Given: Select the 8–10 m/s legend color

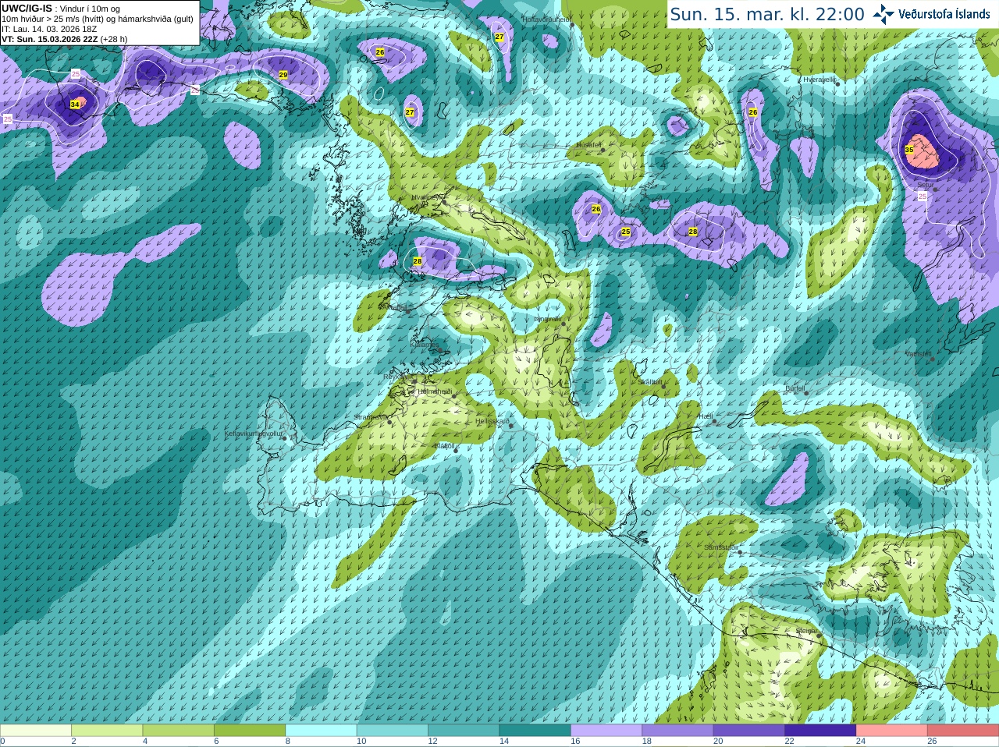Looking at the screenshot, I should (322, 731).
